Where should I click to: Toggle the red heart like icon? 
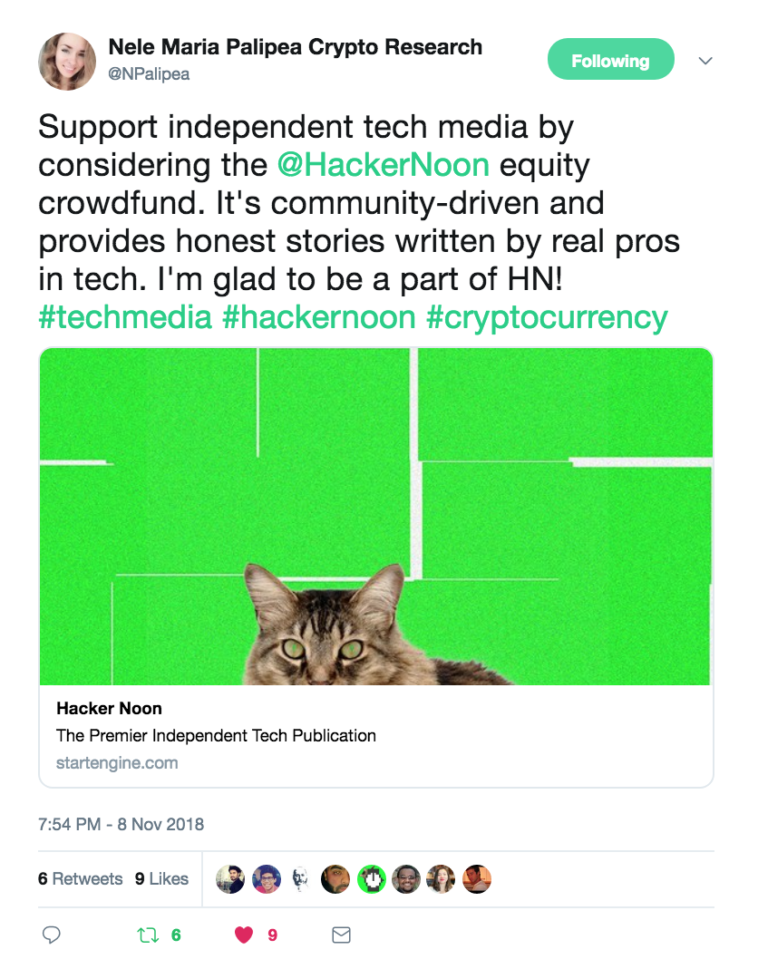pos(244,935)
